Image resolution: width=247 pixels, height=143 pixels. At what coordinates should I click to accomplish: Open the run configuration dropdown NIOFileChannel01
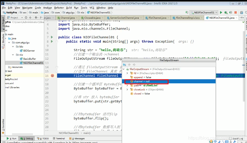(x=204, y=12)
